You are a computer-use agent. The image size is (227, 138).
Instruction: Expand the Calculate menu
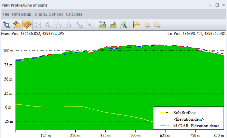coord(74,14)
